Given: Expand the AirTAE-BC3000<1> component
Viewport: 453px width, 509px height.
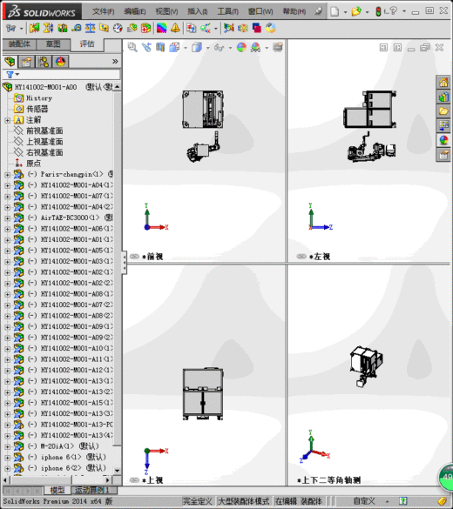Looking at the screenshot, I should point(8,218).
